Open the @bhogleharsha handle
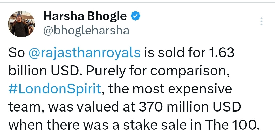This screenshot has height=139, width=275. pos(86,31)
